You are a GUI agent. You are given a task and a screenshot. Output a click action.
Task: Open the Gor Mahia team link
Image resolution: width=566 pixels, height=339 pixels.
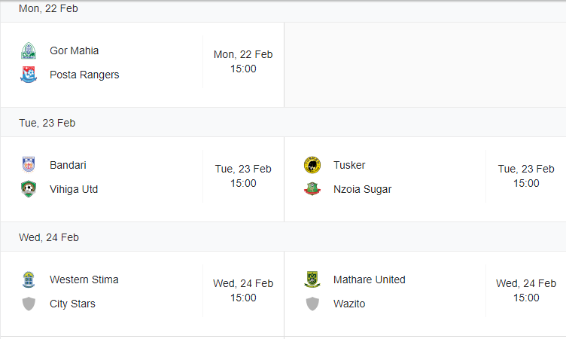tap(74, 50)
